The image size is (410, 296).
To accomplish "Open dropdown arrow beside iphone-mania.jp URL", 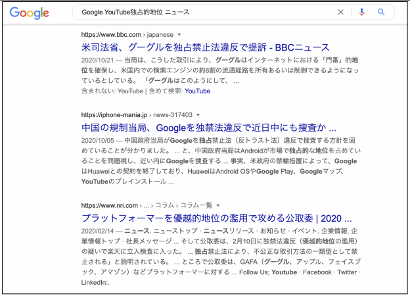I will pyautogui.click(x=198, y=115).
